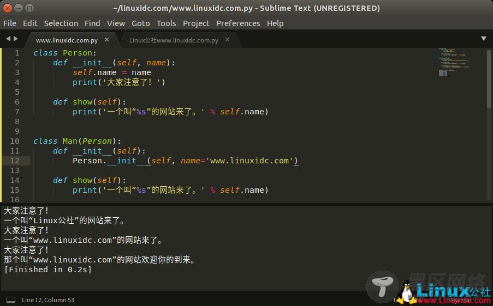The width and height of the screenshot is (493, 306).
Task: Close the www.linuxidc.com.py tab
Action: 106,40
